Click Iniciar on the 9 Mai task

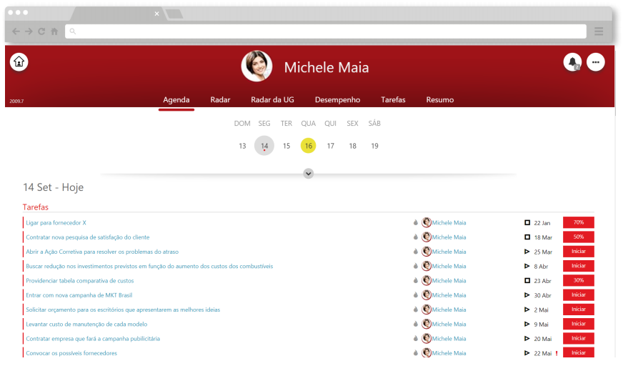579,324
